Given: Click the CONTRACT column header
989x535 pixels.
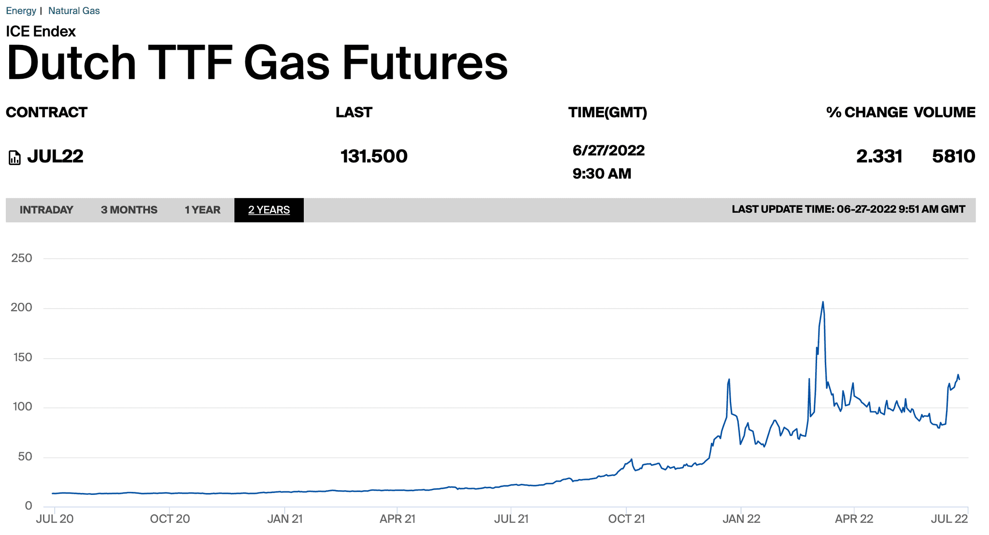Looking at the screenshot, I should 46,113.
